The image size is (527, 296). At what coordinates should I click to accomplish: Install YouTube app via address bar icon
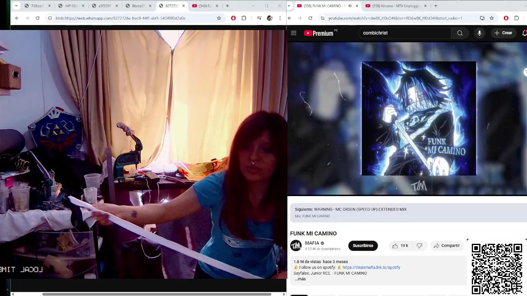(482, 18)
